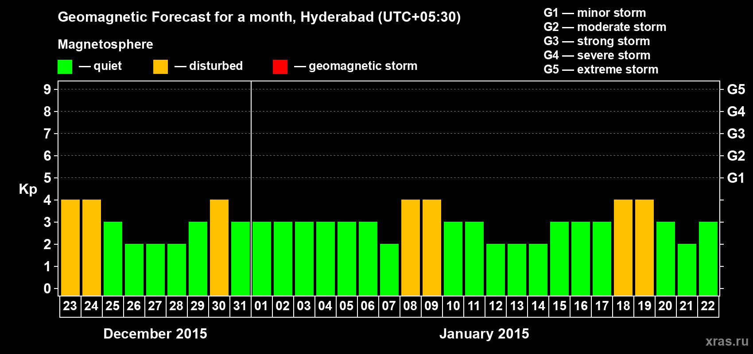Select the yellow bar for January 08
This screenshot has width=753, height=354.
(411, 247)
